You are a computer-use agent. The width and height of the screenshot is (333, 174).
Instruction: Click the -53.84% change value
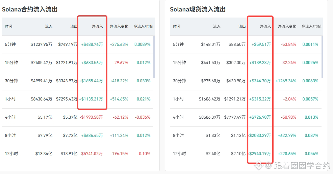tap(288, 45)
